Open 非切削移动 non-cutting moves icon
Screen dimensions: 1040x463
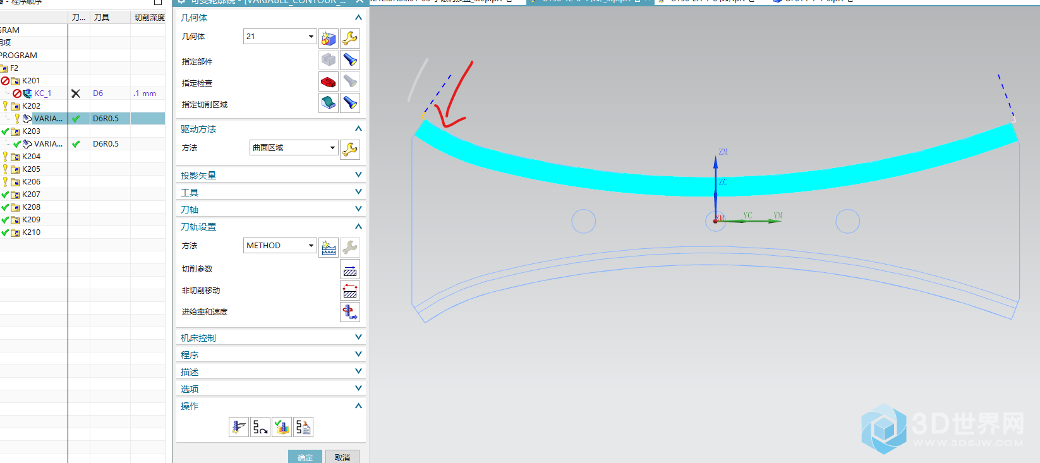coord(350,291)
